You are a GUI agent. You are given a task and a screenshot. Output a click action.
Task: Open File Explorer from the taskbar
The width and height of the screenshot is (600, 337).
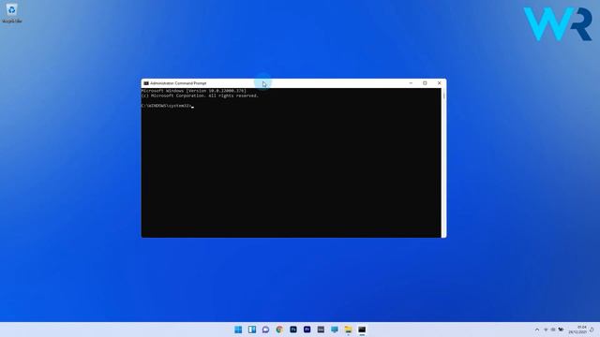pyautogui.click(x=348, y=330)
